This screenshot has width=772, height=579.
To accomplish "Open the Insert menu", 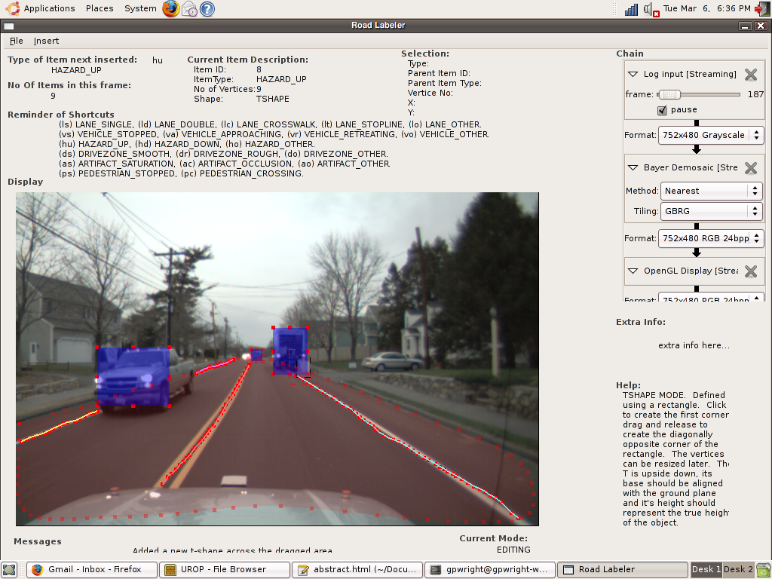I will click(x=46, y=41).
